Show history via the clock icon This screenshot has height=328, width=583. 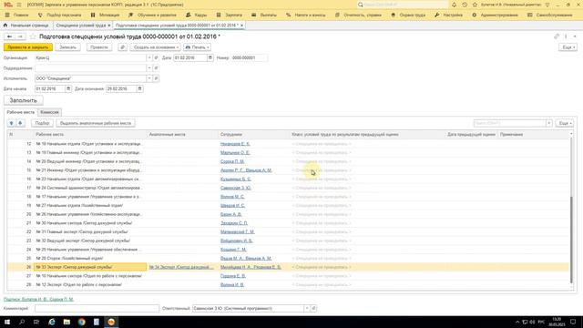coord(465,5)
